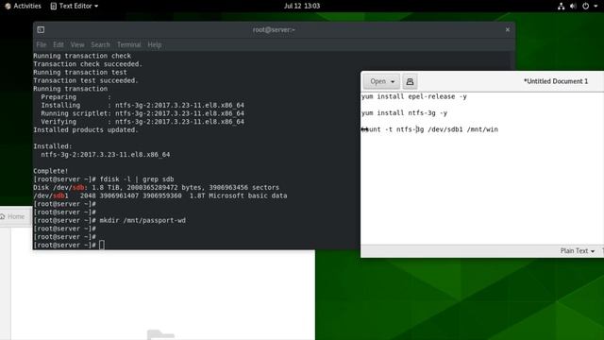Click Home in the file manager behind
Screen dimensions: 604x340
coord(12,216)
